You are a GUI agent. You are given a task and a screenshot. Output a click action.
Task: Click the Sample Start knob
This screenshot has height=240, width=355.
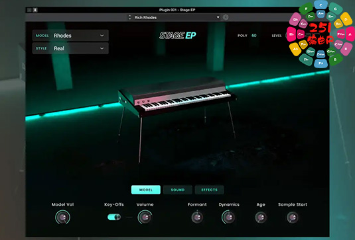[293, 218]
